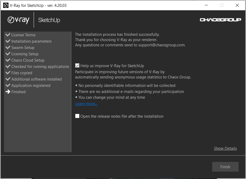This screenshot has width=246, height=179.
Task: Click Show Details link
Action: [x=225, y=148]
